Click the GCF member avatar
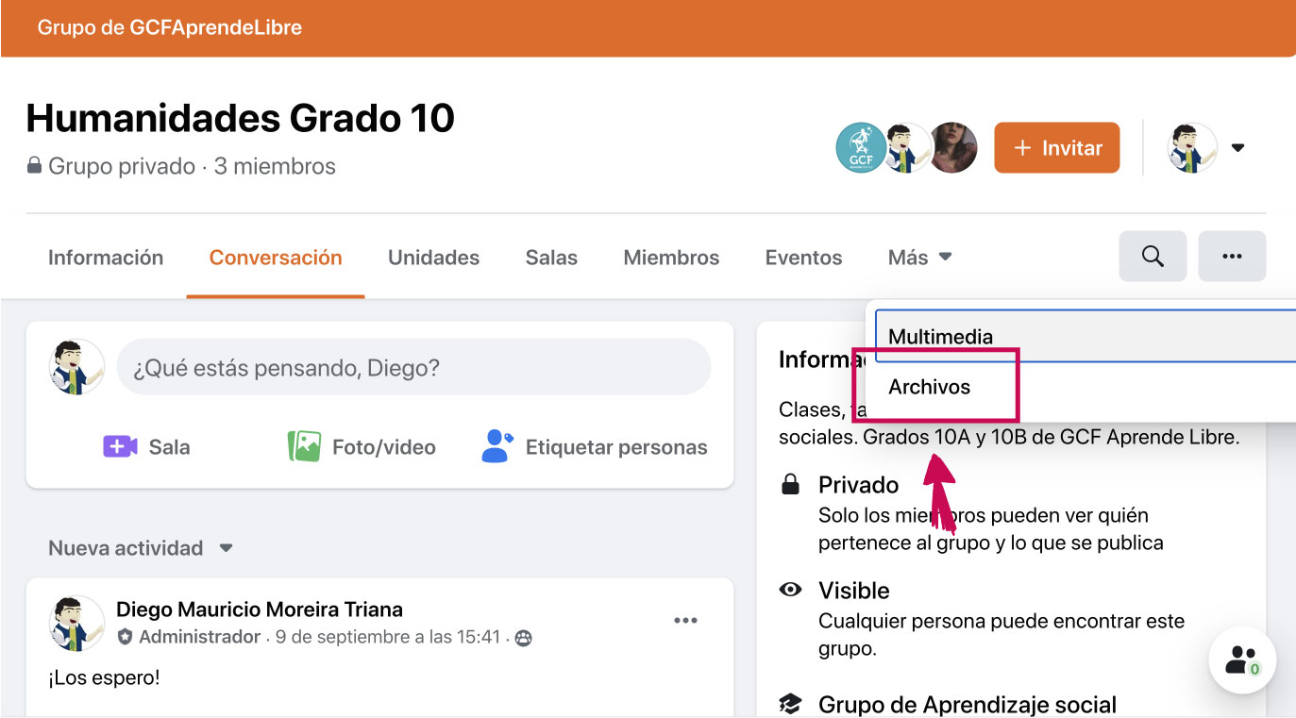Image resolution: width=1296 pixels, height=718 pixels. pos(861,148)
